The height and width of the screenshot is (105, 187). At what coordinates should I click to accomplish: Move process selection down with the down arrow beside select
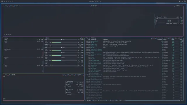pyautogui.click(x=92, y=100)
